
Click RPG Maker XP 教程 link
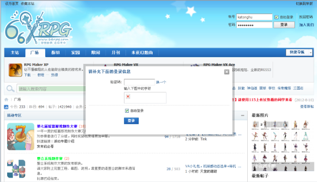(x=41, y=75)
